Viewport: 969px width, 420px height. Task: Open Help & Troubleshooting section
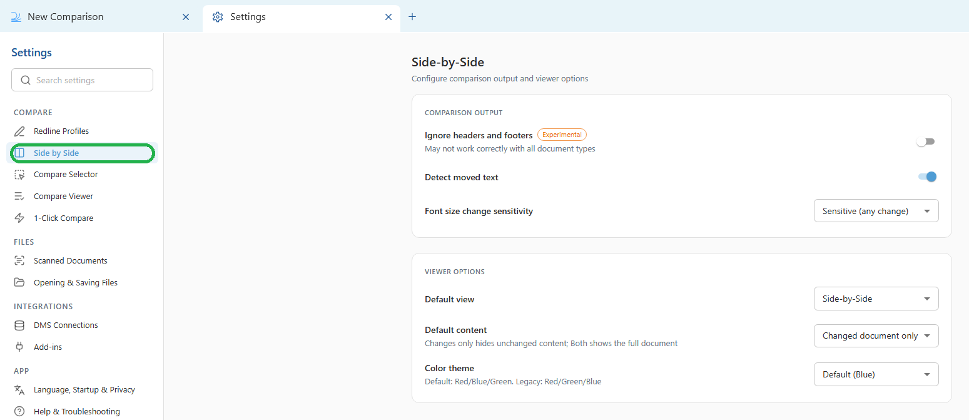pos(83,412)
